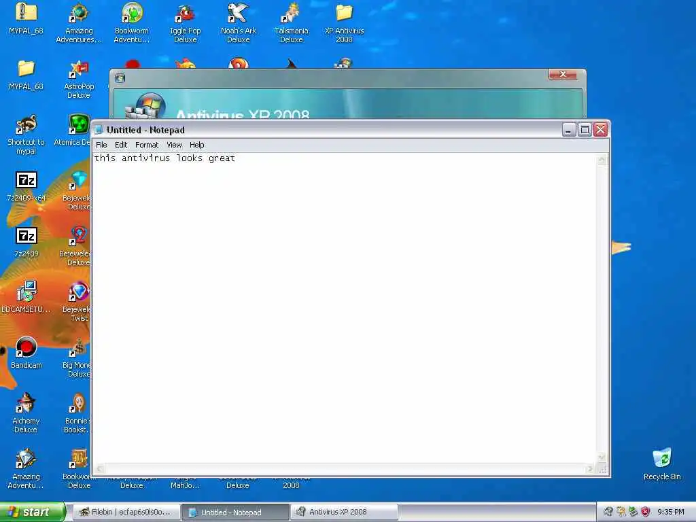Image resolution: width=696 pixels, height=522 pixels.
Task: Open Notepad Format menu
Action: point(147,145)
